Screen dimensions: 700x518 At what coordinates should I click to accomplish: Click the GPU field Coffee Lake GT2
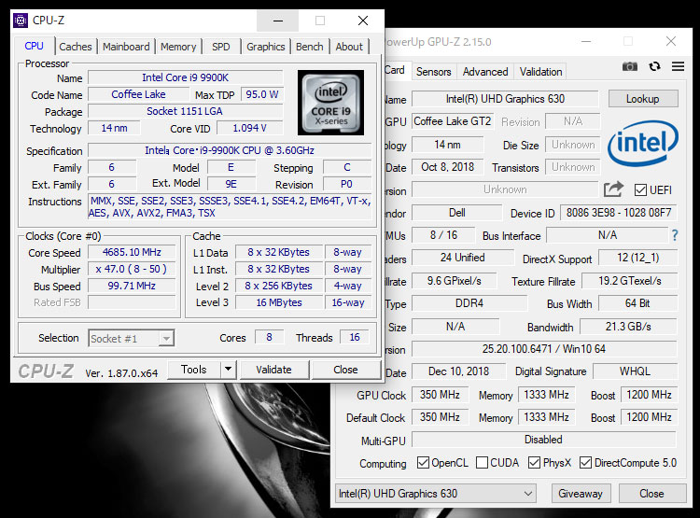[453, 121]
